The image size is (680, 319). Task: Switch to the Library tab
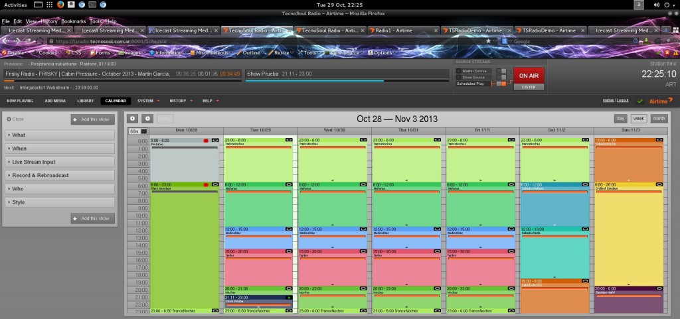pos(85,101)
